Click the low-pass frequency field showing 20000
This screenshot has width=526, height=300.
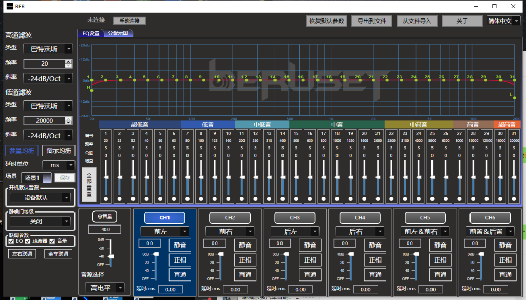(44, 121)
